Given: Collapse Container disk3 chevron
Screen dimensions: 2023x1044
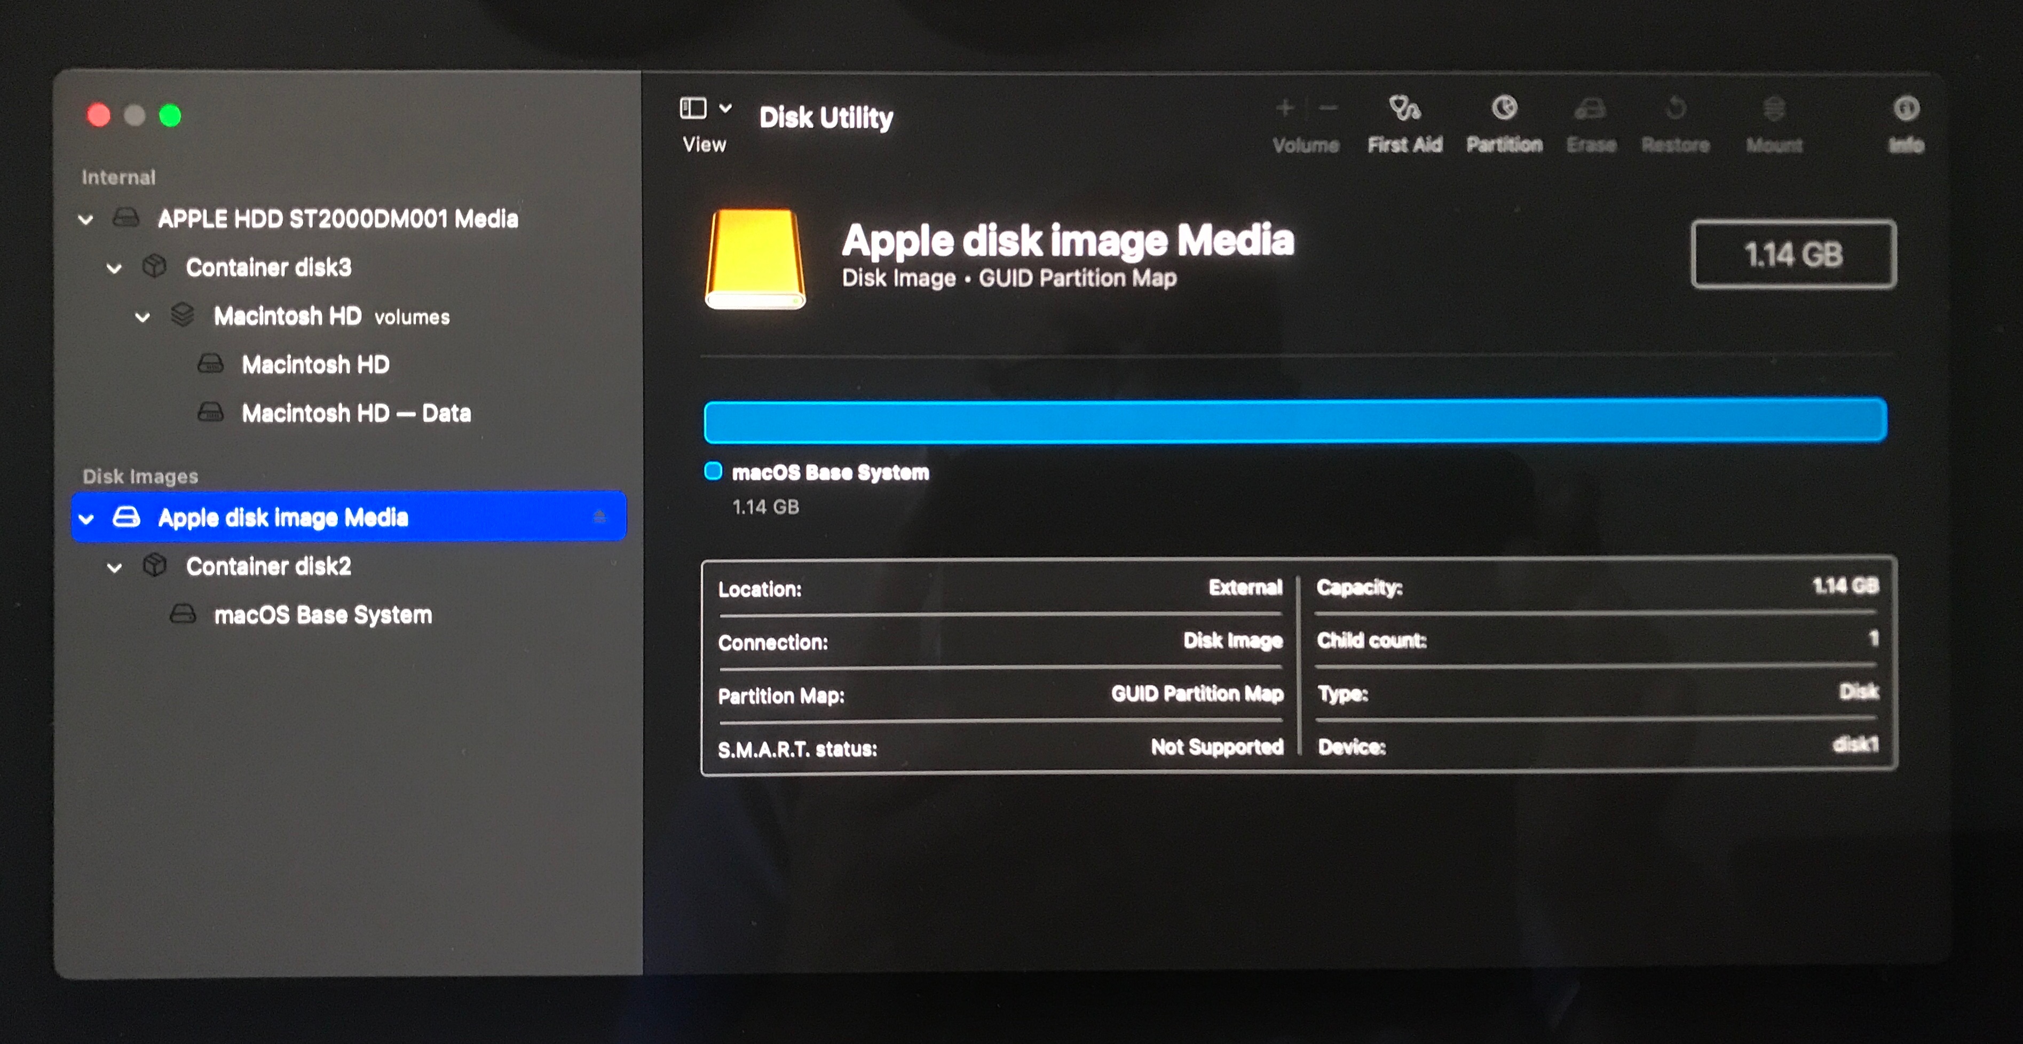Looking at the screenshot, I should click(x=115, y=268).
